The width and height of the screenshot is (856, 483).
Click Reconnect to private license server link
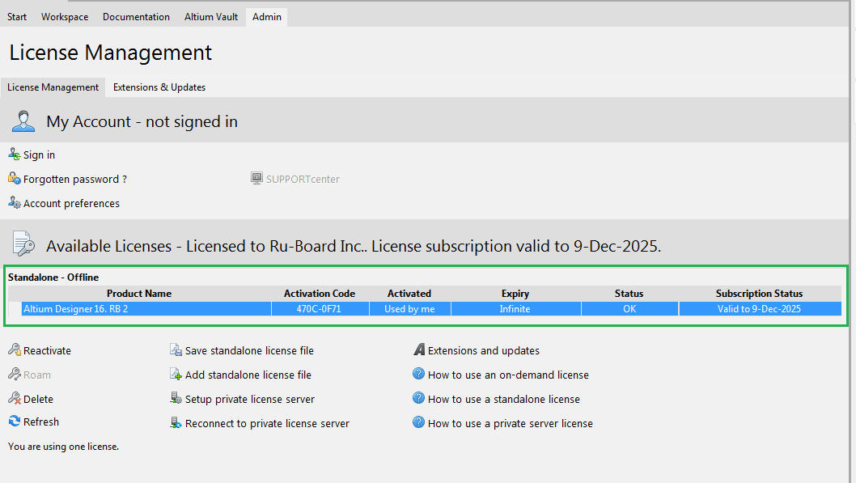267,423
